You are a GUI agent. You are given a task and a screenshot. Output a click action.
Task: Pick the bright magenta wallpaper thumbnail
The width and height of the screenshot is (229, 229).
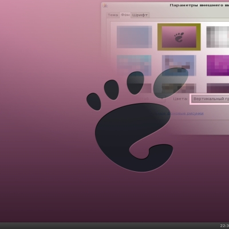tap(218, 65)
